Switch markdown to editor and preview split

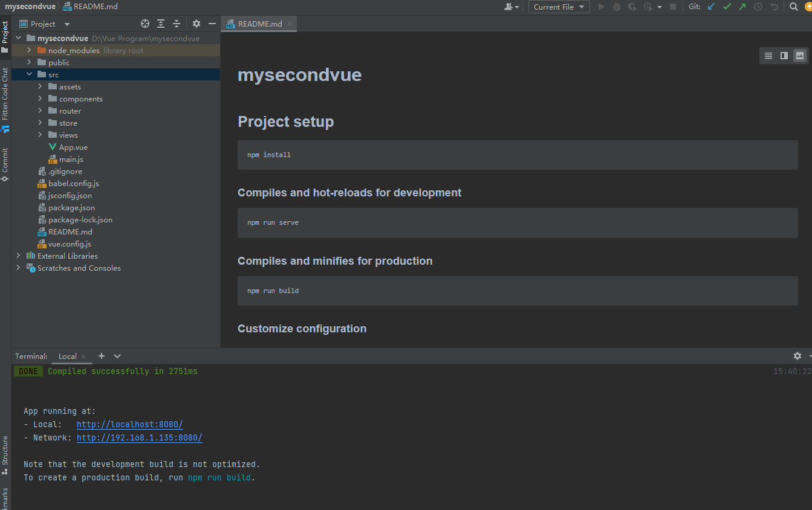coord(784,56)
